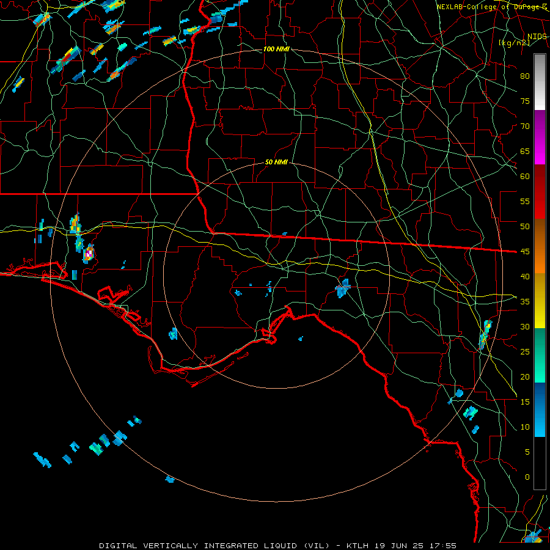Click scale value "30"

click(525, 326)
